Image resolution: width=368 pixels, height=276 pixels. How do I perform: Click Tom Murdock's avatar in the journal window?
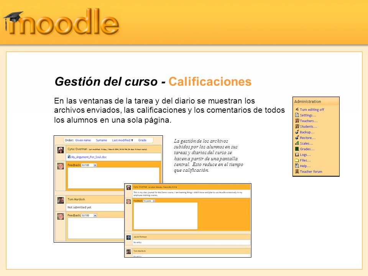(x=129, y=252)
